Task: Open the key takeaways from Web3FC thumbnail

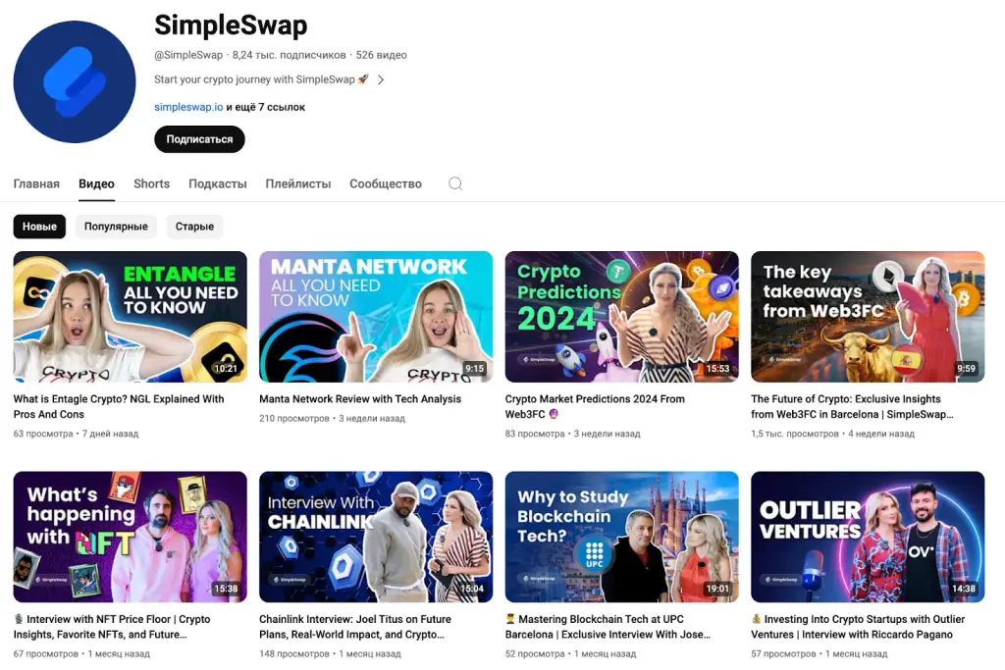Action: click(868, 317)
